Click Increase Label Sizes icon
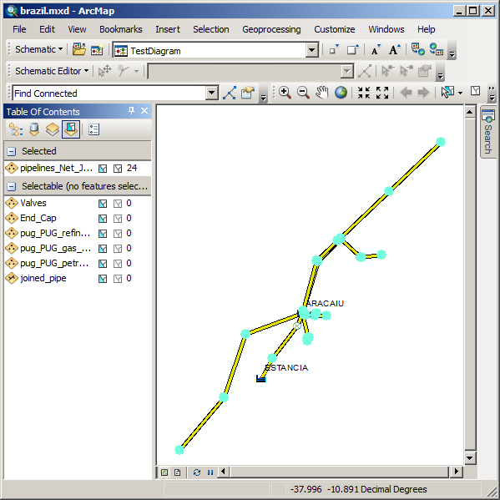 [394, 50]
